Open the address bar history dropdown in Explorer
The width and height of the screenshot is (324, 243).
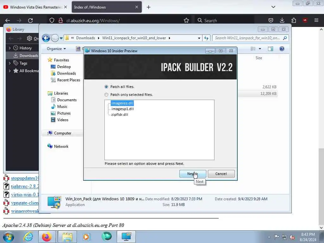[199, 38]
